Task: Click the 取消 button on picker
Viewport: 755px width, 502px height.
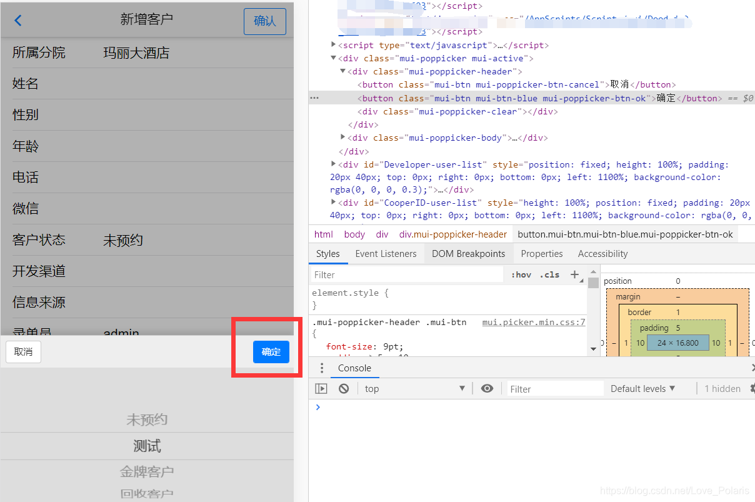Action: (x=23, y=352)
